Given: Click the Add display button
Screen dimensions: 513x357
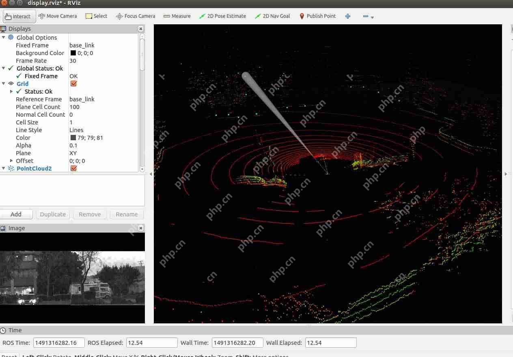Looking at the screenshot, I should (16, 214).
